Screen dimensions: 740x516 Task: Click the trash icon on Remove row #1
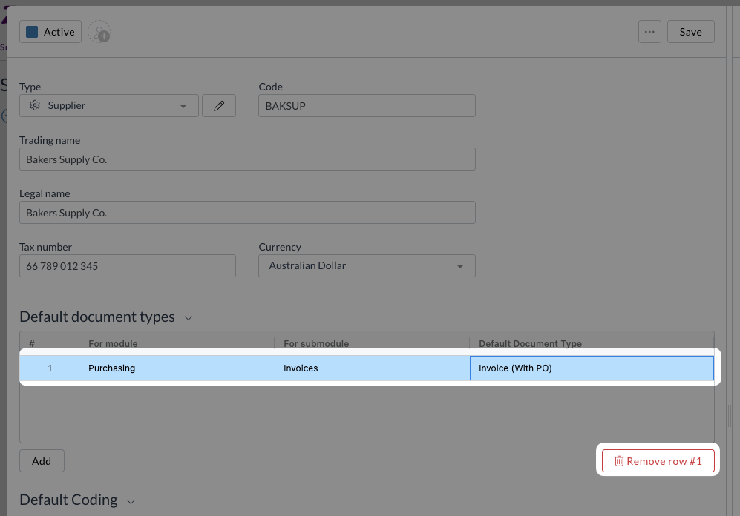pos(619,461)
